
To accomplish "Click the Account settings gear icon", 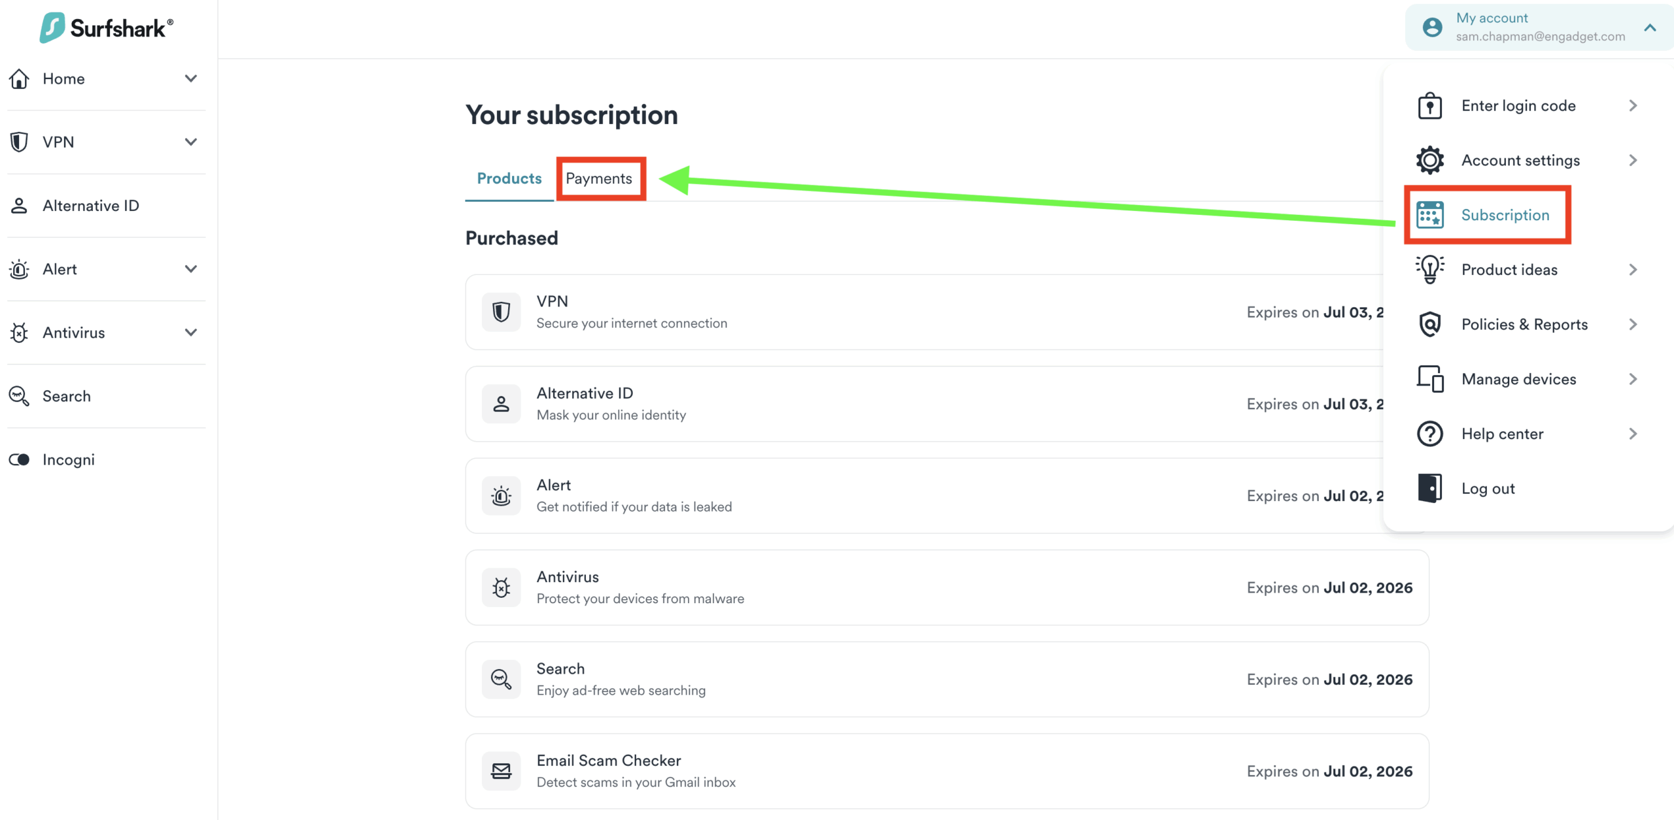I will [x=1429, y=160].
